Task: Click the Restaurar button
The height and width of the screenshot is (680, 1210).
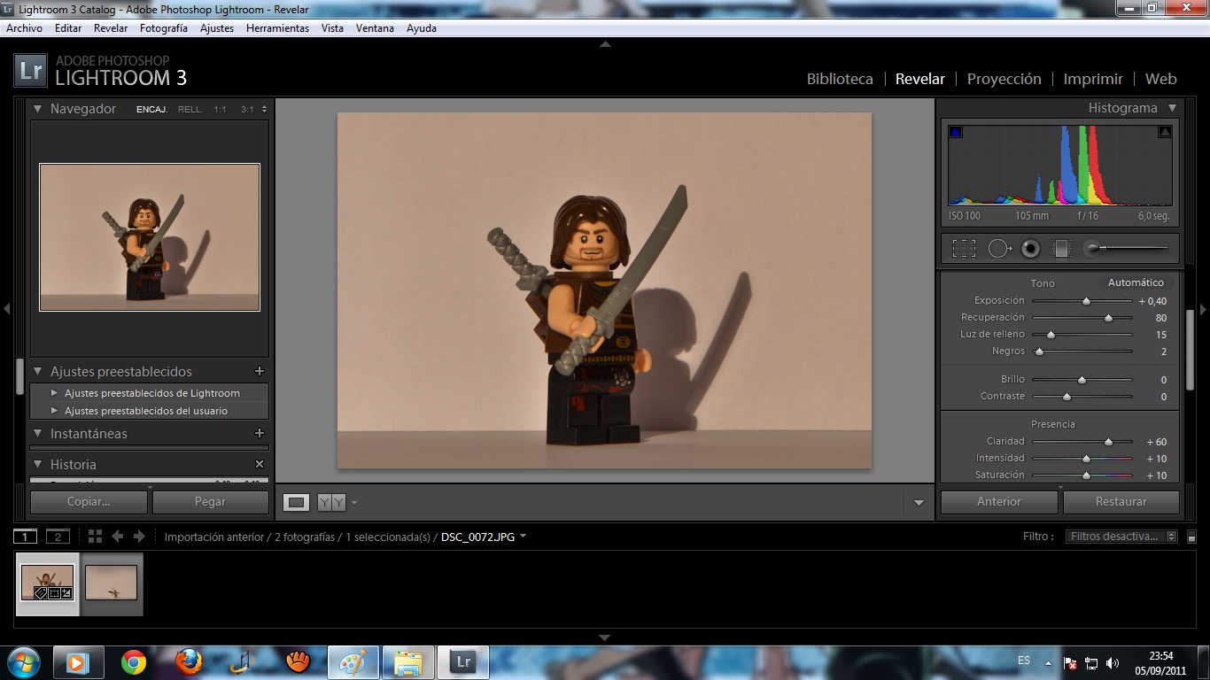Action: pyautogui.click(x=1121, y=502)
